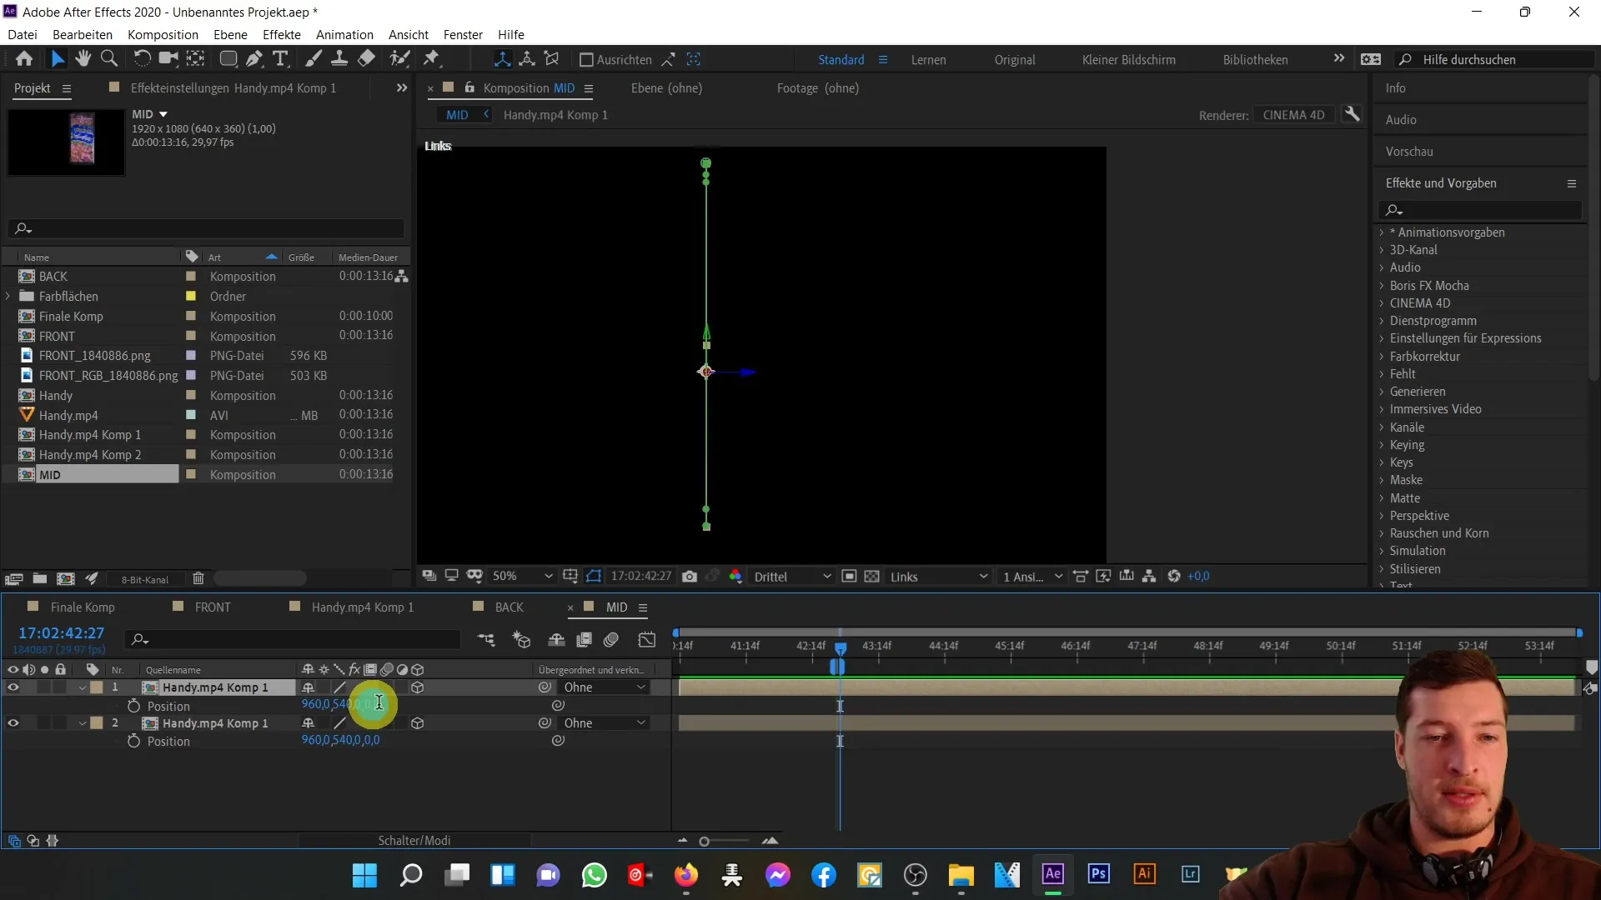This screenshot has height=900, width=1601.
Task: Expand the FRONT composition in project panel
Action: coord(9,335)
